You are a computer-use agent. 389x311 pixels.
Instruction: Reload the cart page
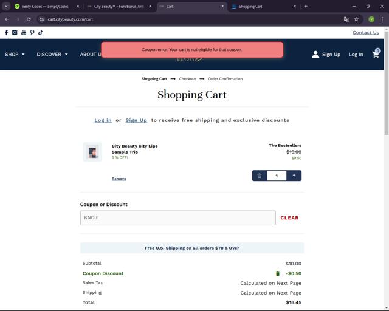tap(29, 19)
